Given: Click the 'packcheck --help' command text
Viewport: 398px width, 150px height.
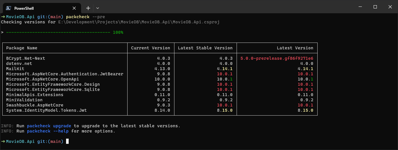Looking at the screenshot, I should [48, 131].
